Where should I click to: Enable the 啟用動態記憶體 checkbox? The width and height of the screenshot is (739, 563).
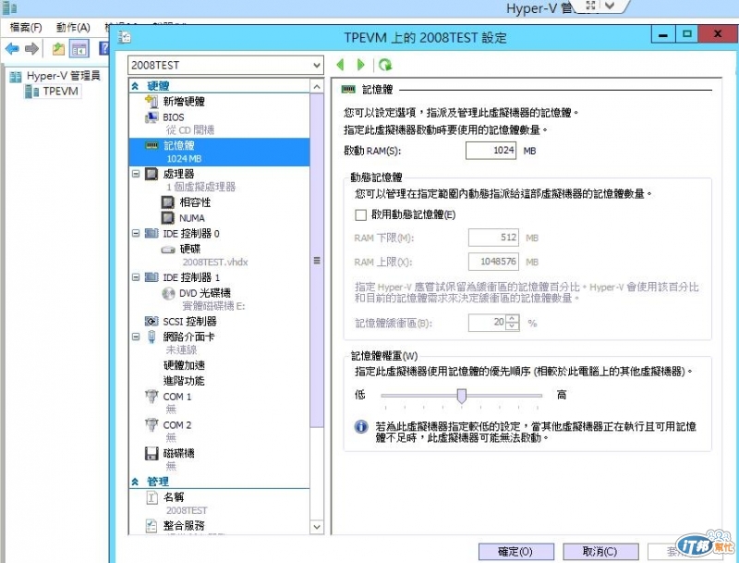click(360, 215)
